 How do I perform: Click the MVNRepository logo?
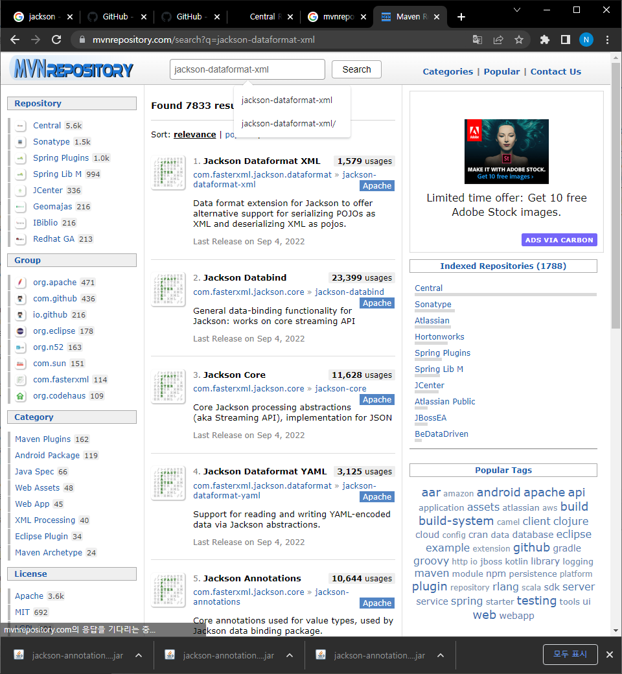coord(73,69)
